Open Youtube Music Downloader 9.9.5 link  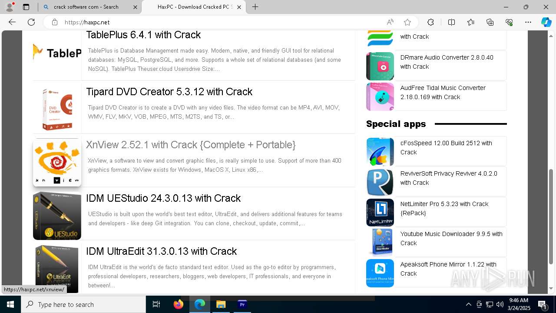click(451, 239)
